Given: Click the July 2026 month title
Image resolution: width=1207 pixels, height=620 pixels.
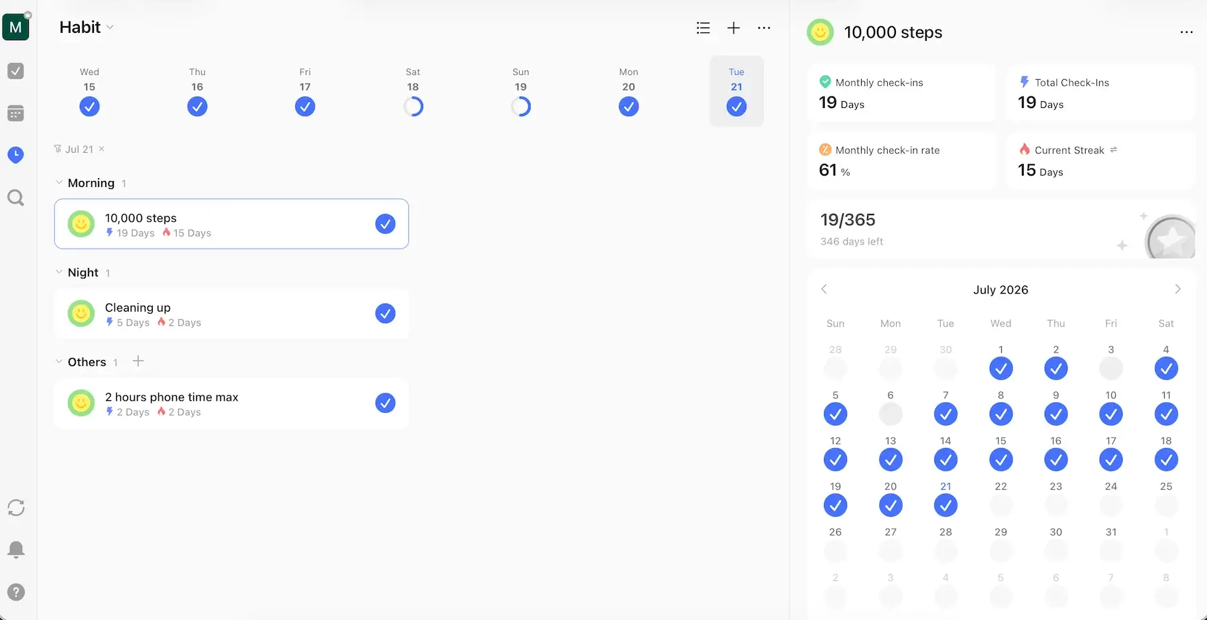Looking at the screenshot, I should (x=1000, y=290).
